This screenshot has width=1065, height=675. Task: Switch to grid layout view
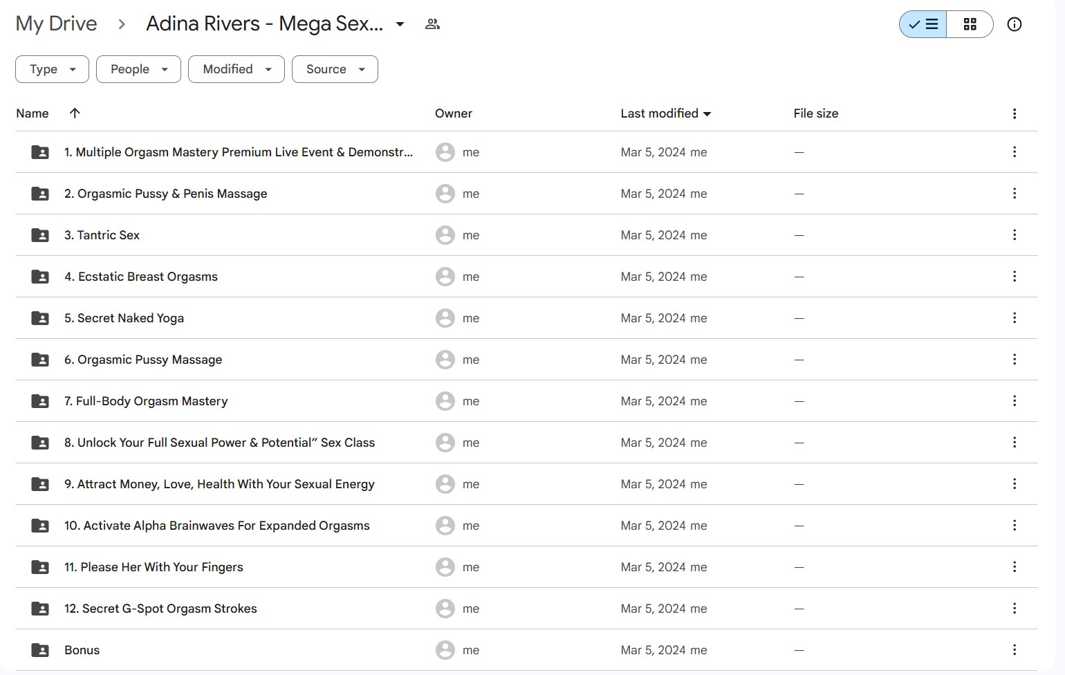(970, 24)
